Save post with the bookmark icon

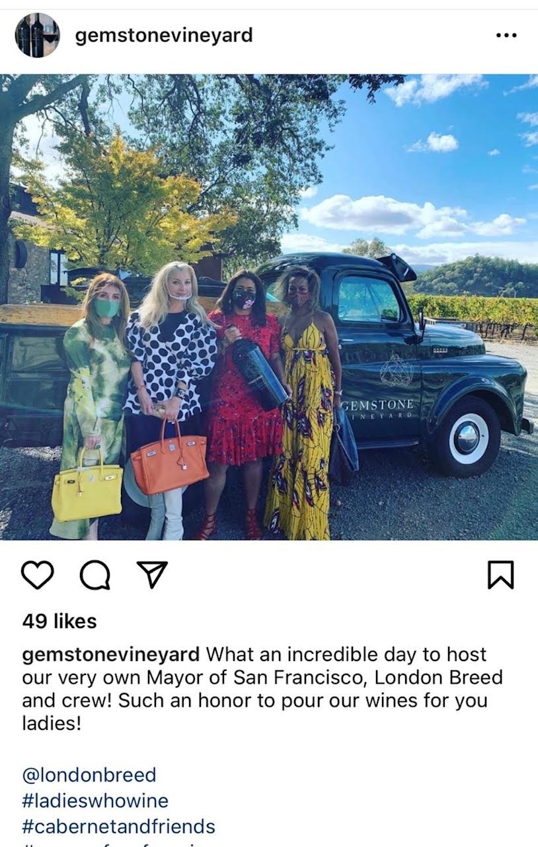pyautogui.click(x=500, y=574)
